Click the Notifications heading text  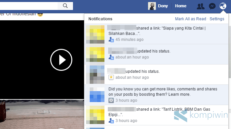(x=100, y=19)
